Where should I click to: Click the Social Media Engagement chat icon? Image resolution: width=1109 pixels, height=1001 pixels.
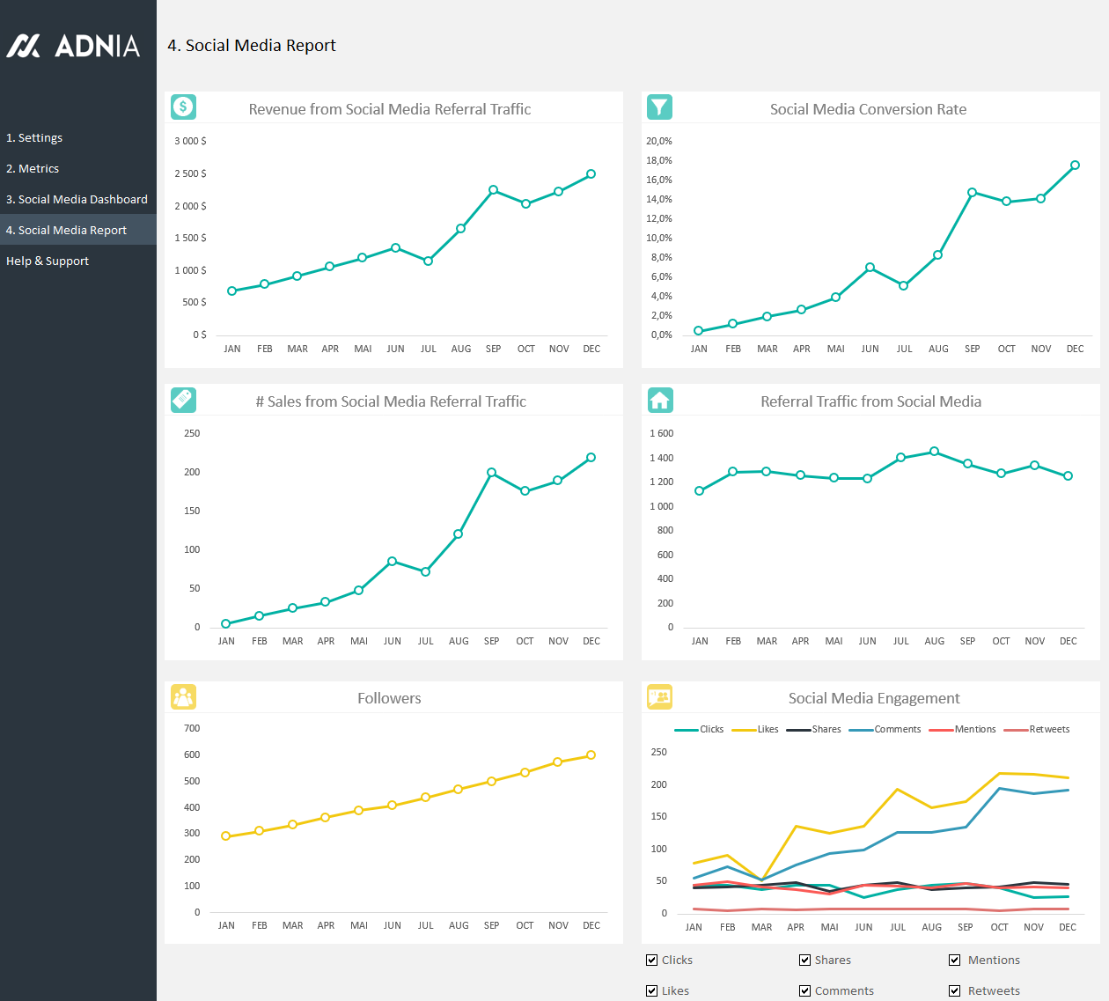coord(659,696)
